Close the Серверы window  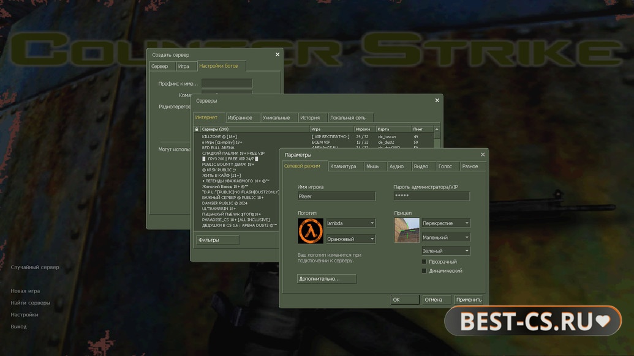[x=437, y=100]
